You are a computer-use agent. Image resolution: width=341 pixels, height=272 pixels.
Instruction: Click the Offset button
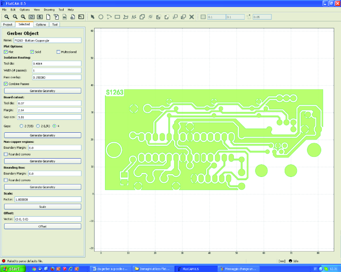pyautogui.click(x=43, y=227)
